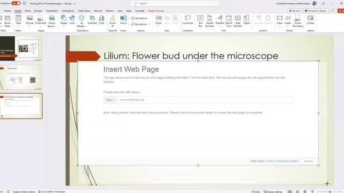The image size is (344, 193).
Task: Click the Preview button
Action: 309,161
